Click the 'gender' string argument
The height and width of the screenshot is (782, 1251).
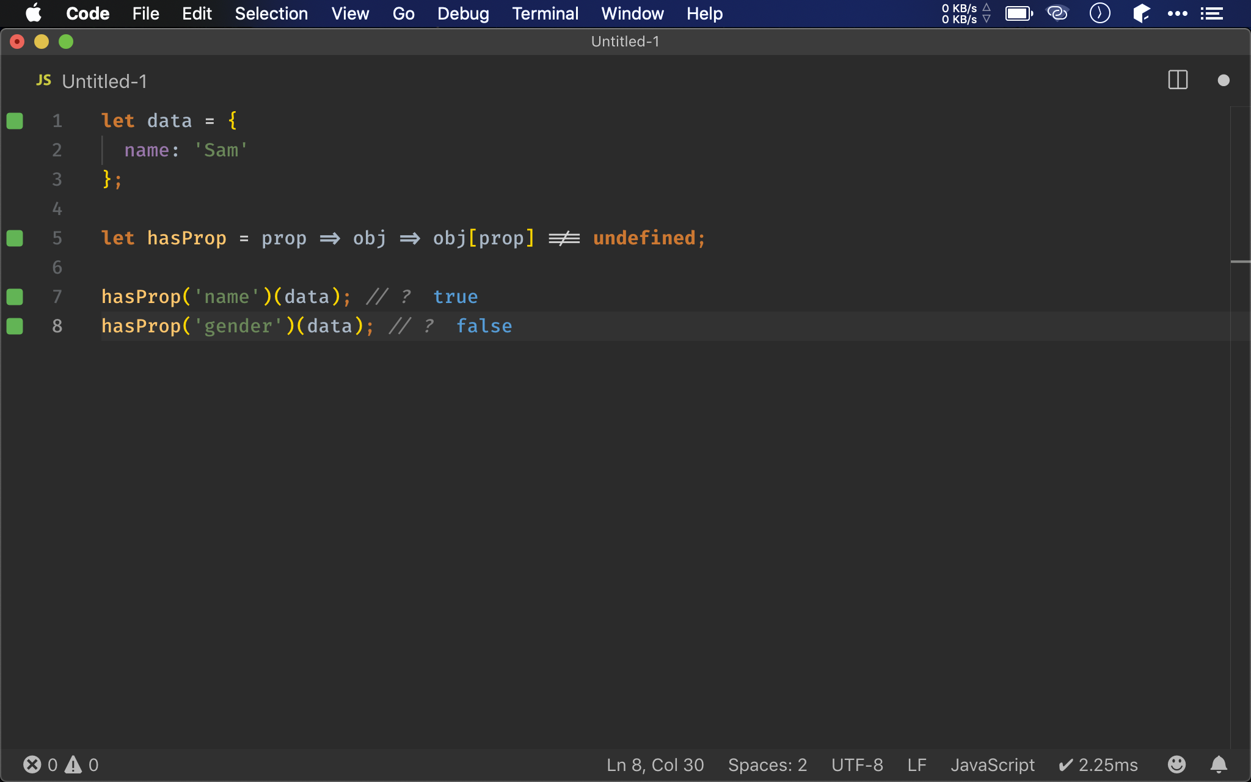coord(238,326)
